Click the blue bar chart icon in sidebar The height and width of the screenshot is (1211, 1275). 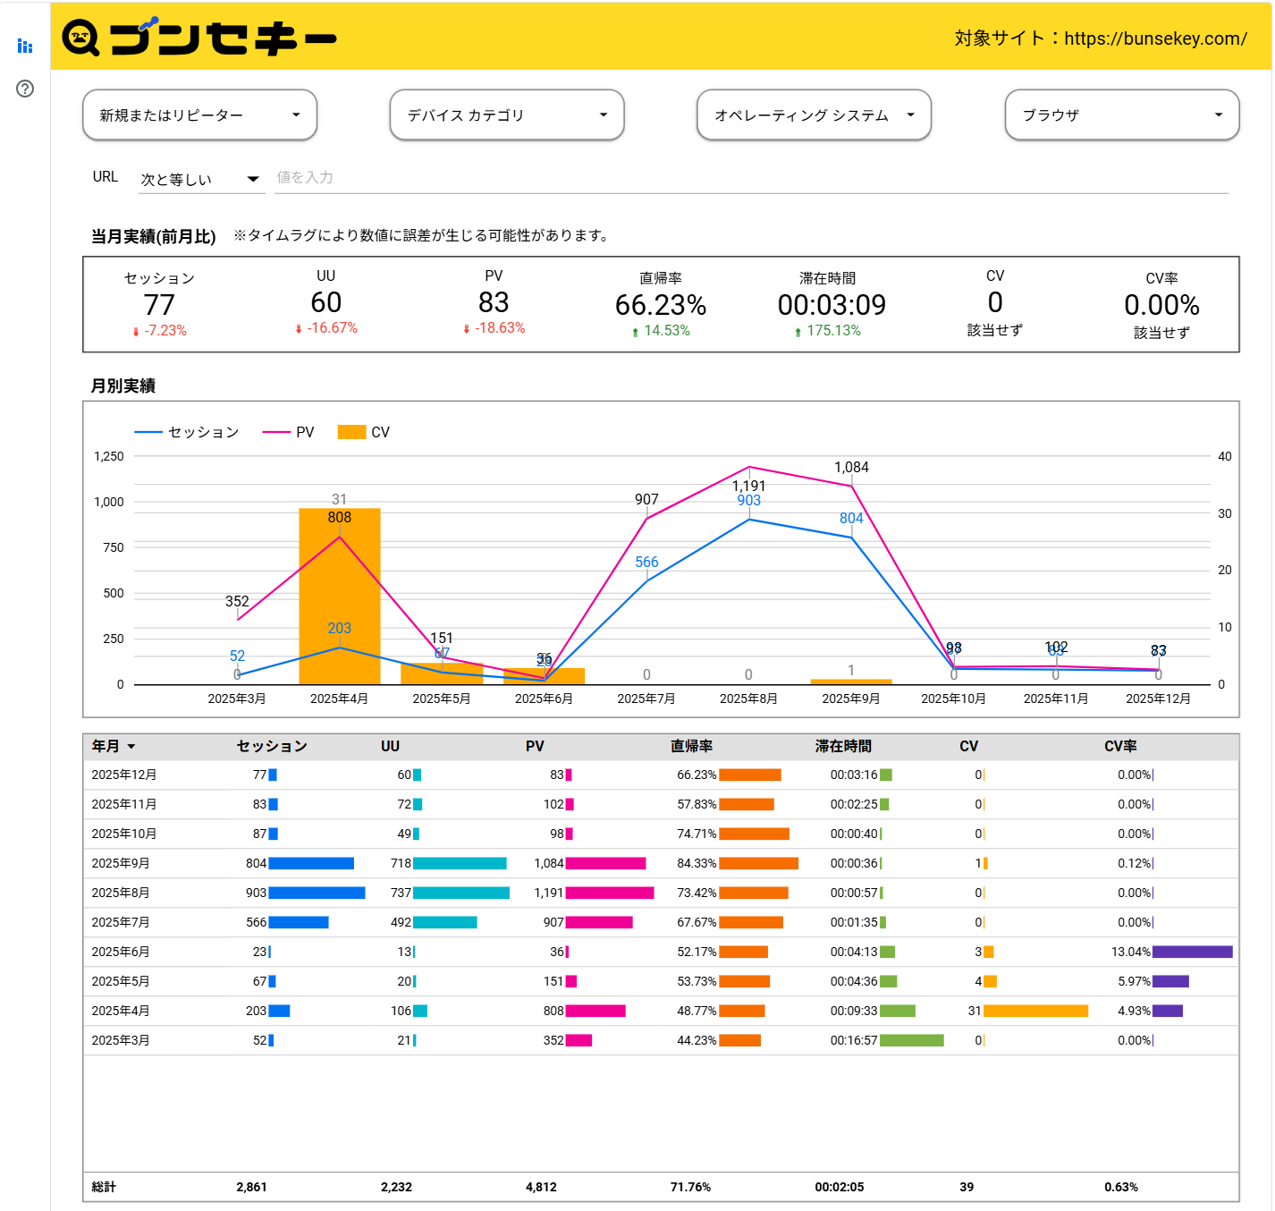[x=24, y=46]
